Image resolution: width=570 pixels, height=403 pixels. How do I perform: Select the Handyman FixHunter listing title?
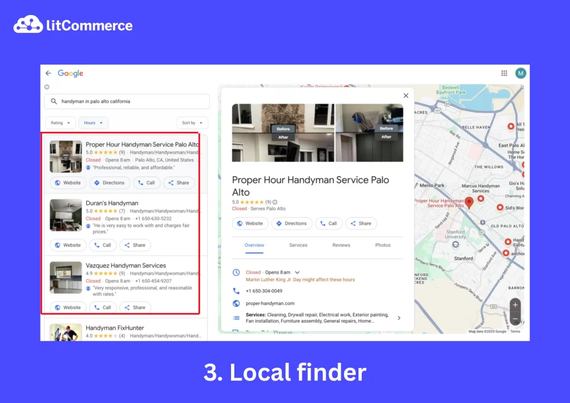(115, 328)
